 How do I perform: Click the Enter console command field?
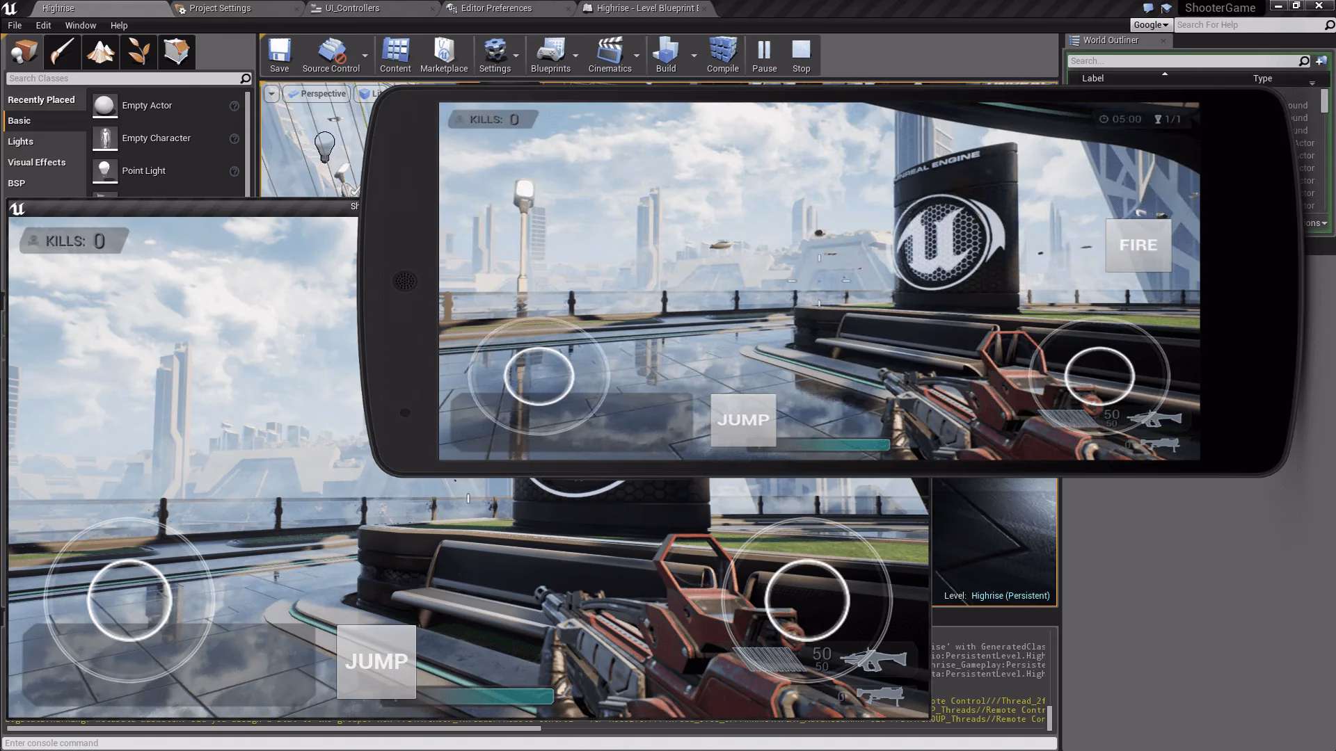pyautogui.click(x=530, y=743)
